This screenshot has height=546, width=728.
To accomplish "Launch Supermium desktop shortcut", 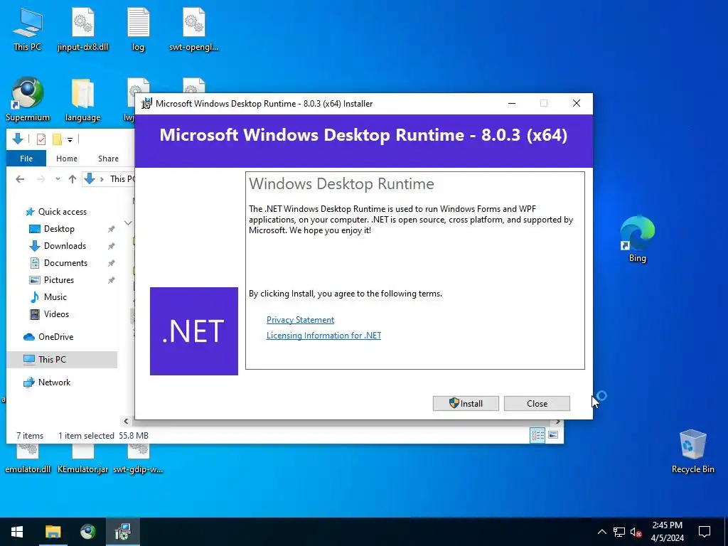I will pos(28,99).
